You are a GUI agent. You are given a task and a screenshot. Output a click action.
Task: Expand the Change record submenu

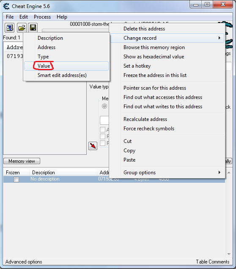[x=167, y=38]
